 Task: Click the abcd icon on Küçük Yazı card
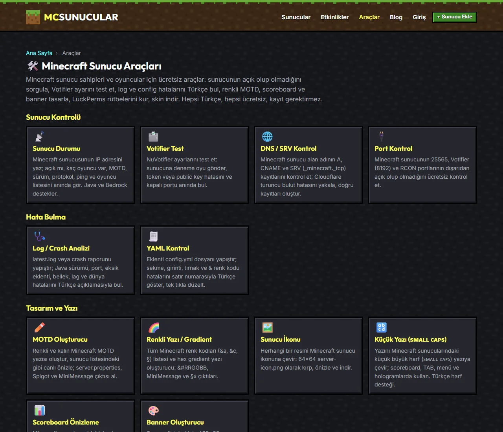click(381, 328)
